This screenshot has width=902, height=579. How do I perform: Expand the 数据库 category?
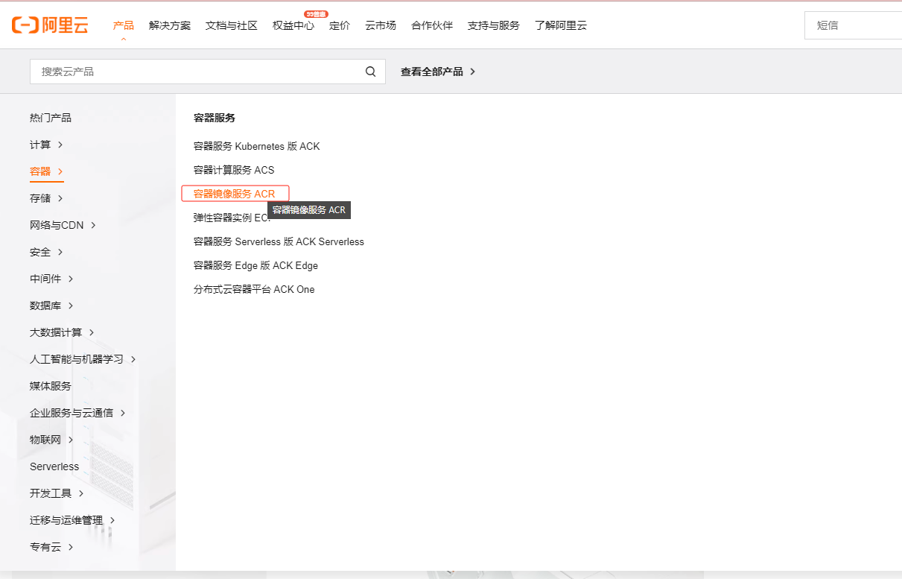coord(51,306)
